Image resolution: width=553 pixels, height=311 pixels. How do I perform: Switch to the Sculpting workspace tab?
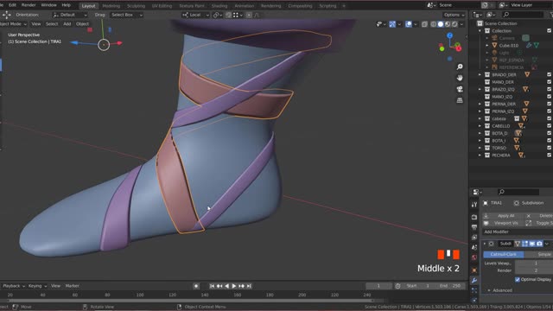137,6
